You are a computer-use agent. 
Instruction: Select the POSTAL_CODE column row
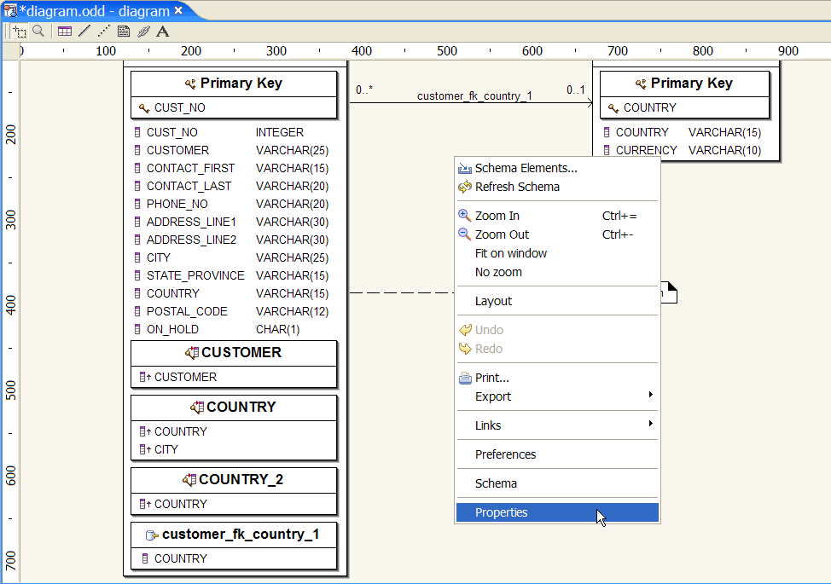[187, 311]
